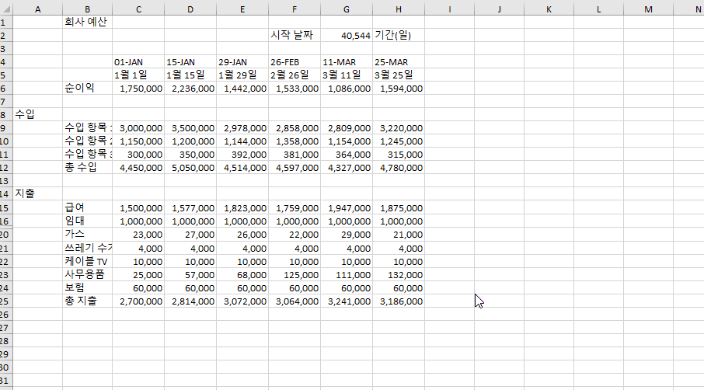Image resolution: width=704 pixels, height=390 pixels.
Task: Click the 2월 26일 cell
Action: 294,75
